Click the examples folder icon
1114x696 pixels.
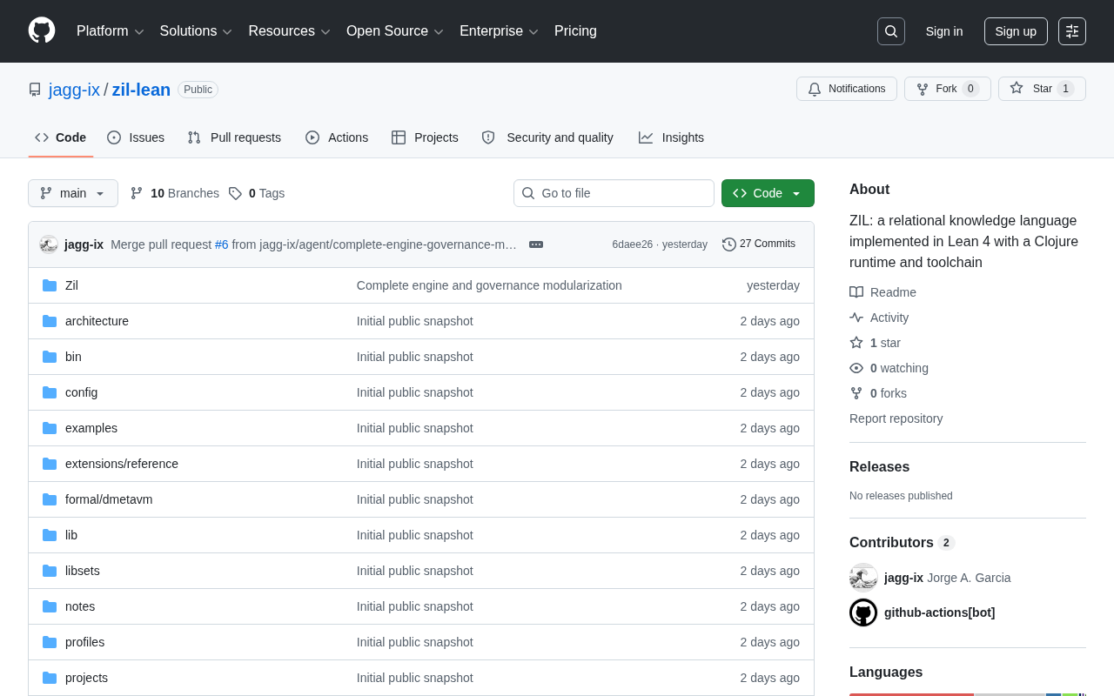point(50,428)
